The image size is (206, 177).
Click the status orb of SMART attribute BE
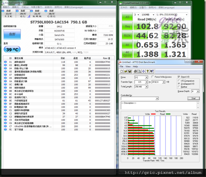point(5,101)
